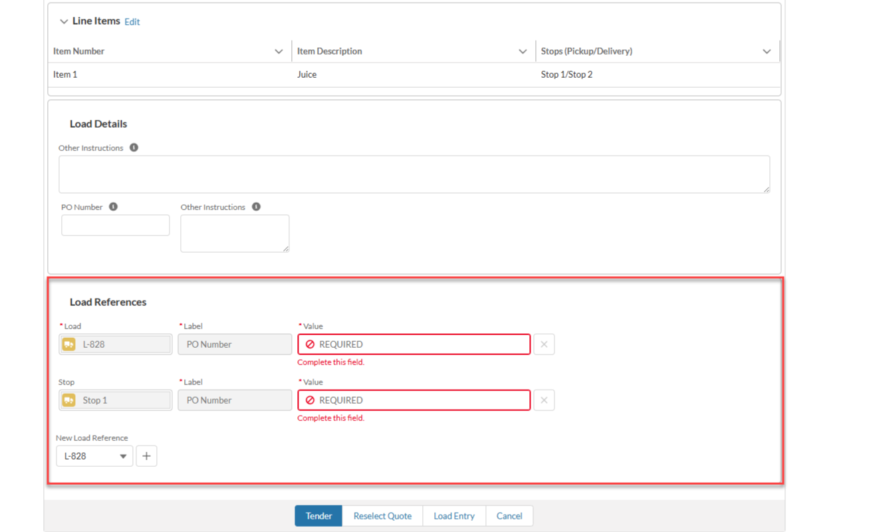Click the Juice description cell
The height and width of the screenshot is (532, 871).
click(414, 74)
